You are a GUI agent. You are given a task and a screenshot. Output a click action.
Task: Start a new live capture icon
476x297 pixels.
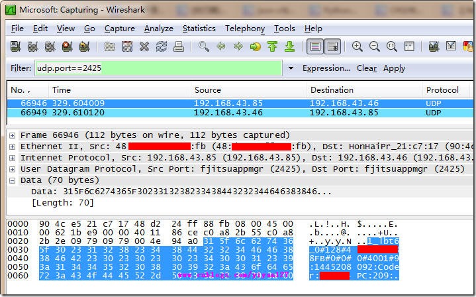(x=50, y=46)
